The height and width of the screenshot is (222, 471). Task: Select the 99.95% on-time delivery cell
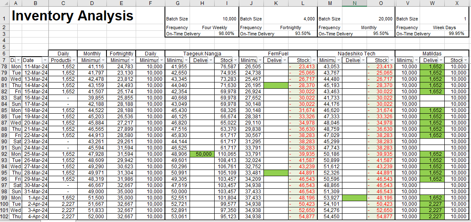457,34
